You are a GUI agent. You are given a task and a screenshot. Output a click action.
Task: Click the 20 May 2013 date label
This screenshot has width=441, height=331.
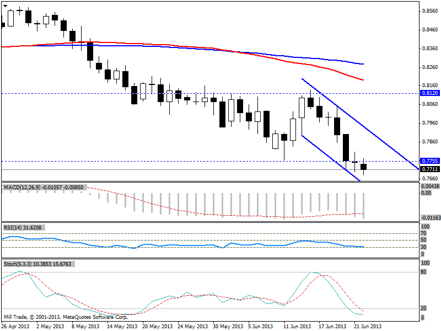(158, 327)
